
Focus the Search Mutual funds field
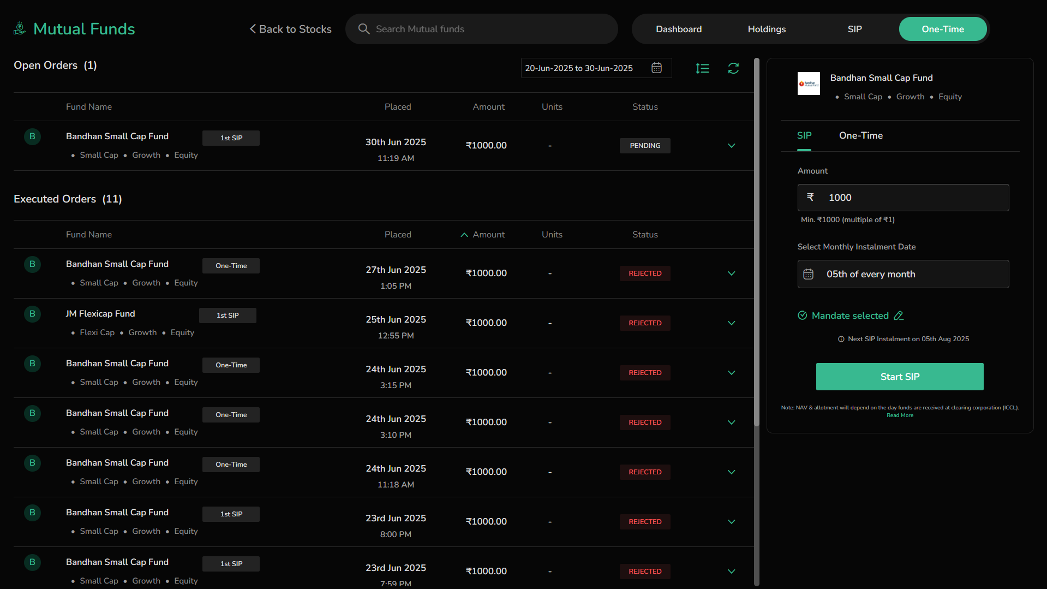coord(482,29)
